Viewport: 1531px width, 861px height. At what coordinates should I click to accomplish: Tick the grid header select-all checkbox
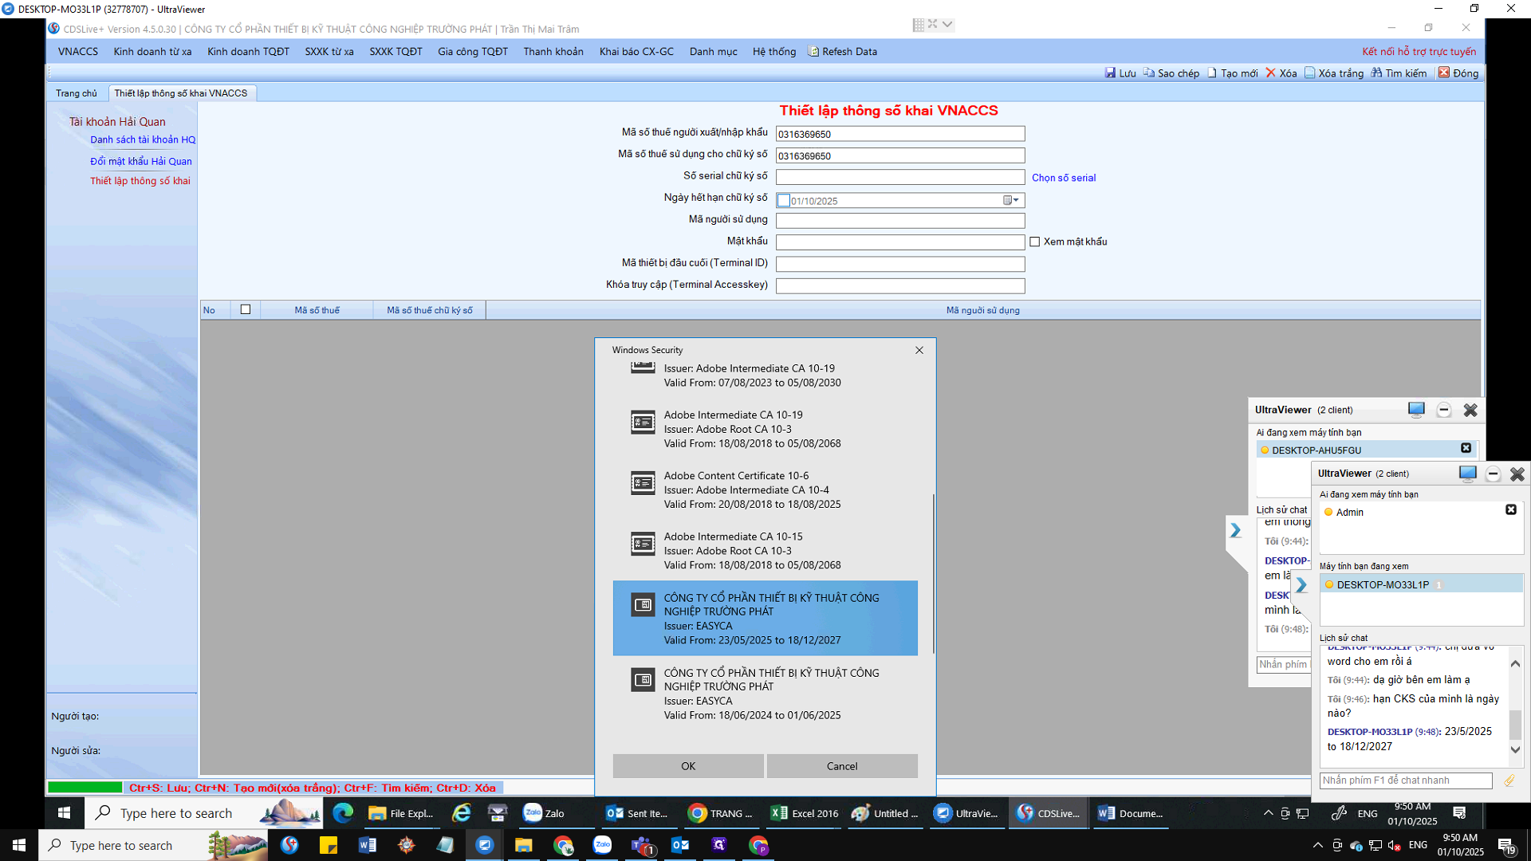tap(246, 309)
